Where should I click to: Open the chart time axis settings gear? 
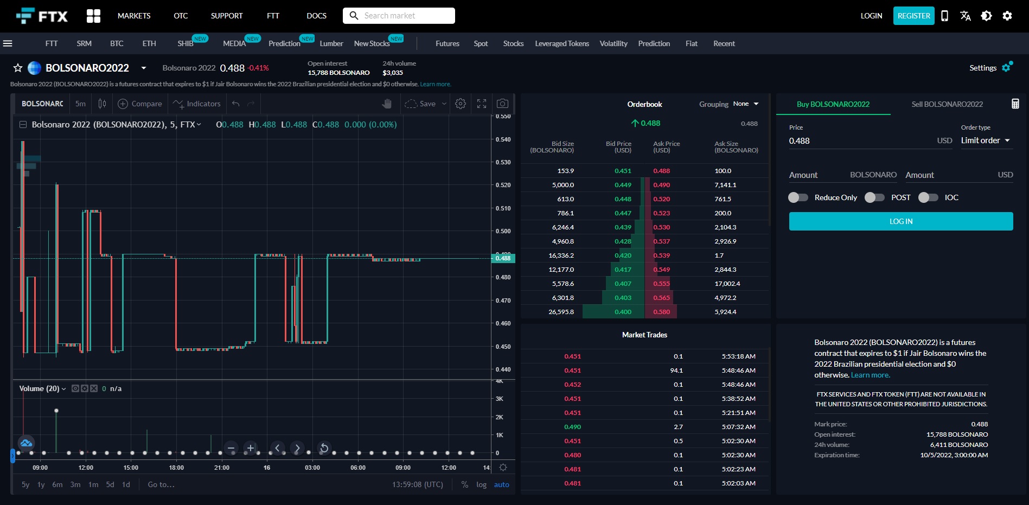click(x=503, y=468)
